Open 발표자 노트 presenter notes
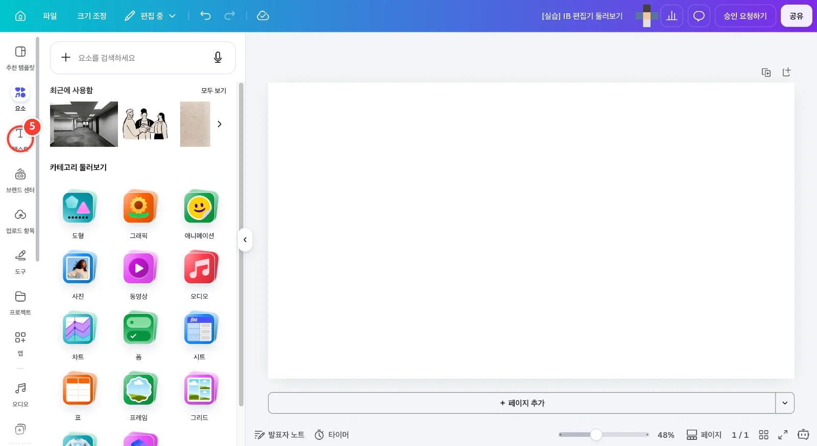The height and width of the screenshot is (446, 817). tap(279, 435)
